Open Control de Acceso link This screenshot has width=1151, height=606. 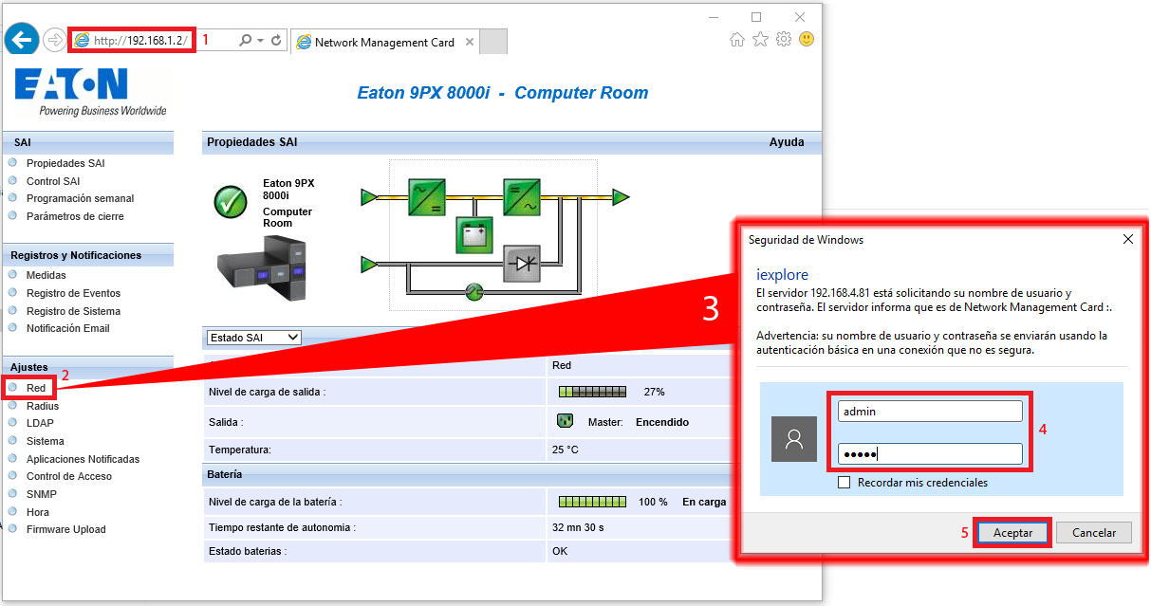69,476
